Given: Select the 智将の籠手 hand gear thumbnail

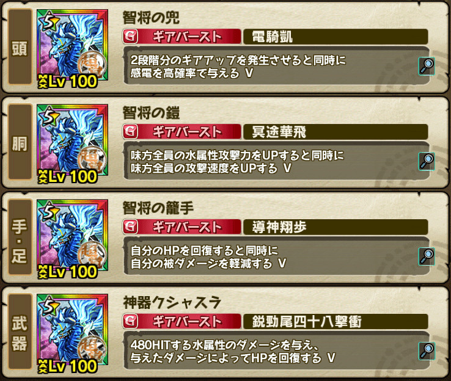Looking at the screenshot, I should tap(73, 239).
